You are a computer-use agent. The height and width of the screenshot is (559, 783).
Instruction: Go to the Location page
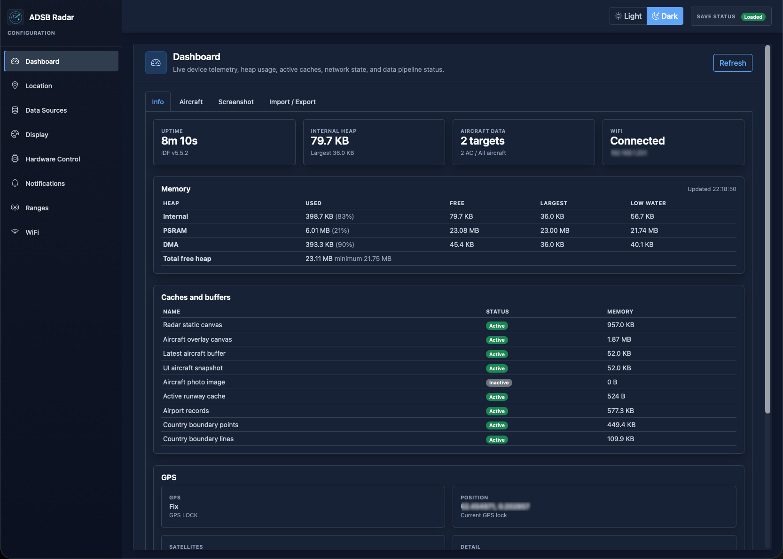click(61, 85)
